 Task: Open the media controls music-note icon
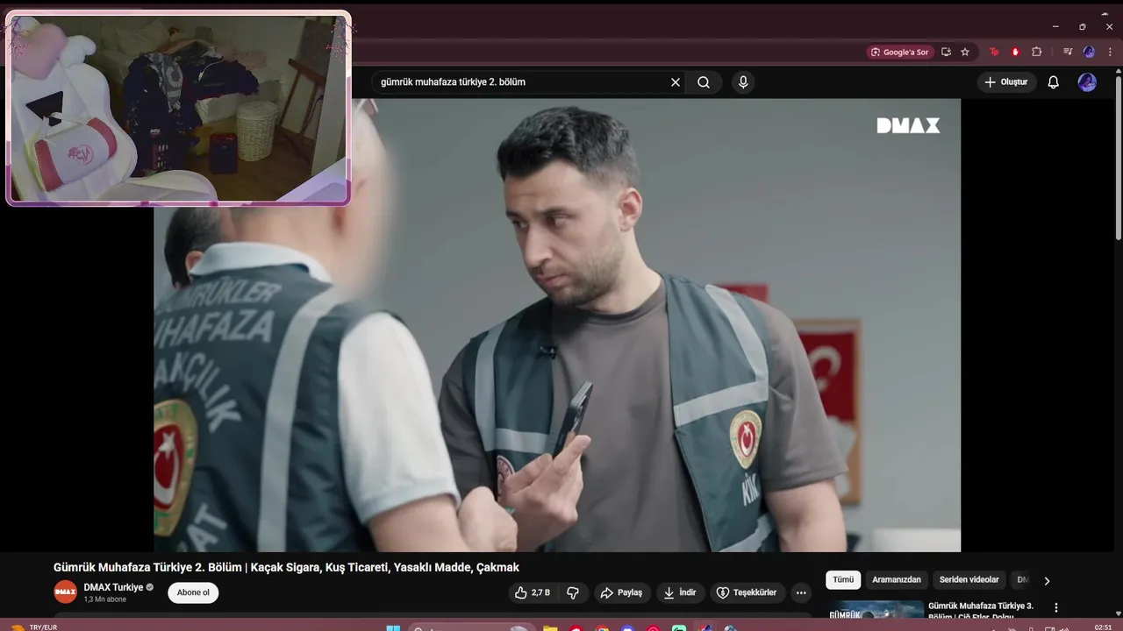point(1068,53)
